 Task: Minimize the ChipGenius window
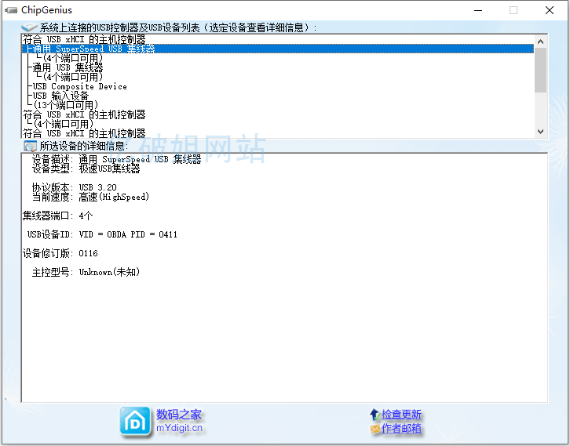pyautogui.click(x=478, y=10)
